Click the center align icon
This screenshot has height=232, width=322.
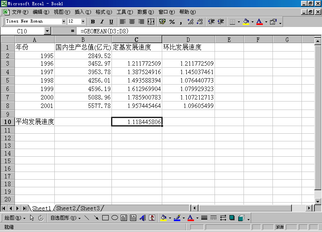pyautogui.click(x=132, y=22)
